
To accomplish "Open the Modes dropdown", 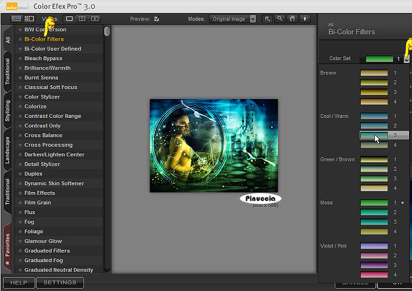I will [x=252, y=19].
